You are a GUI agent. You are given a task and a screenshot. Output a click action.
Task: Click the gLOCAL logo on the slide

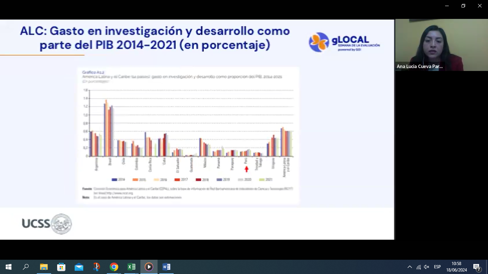tap(344, 42)
